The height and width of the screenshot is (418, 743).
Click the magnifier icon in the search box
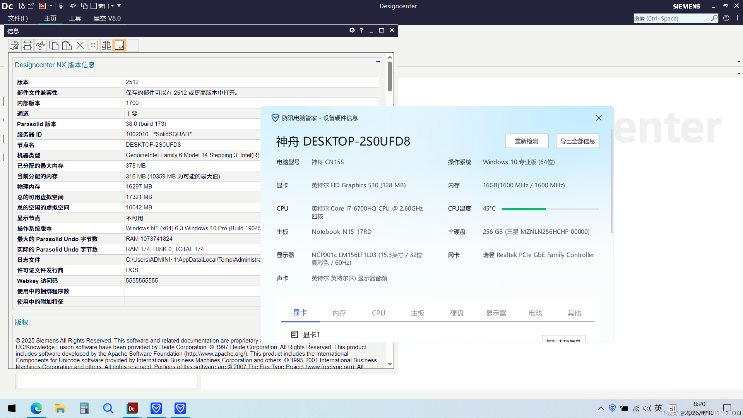tap(714, 18)
